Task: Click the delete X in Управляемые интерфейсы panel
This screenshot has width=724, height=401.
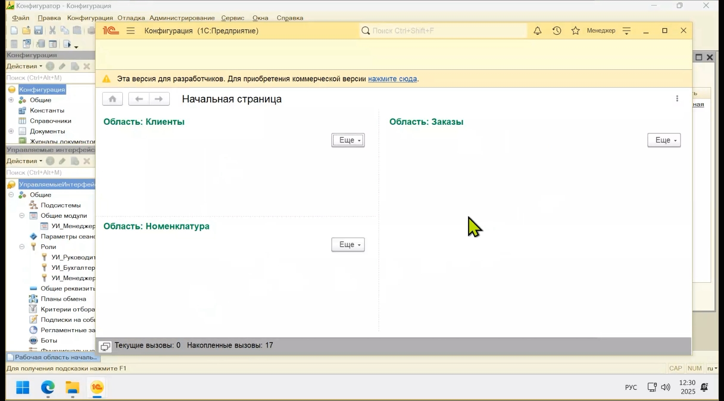Action: [87, 161]
